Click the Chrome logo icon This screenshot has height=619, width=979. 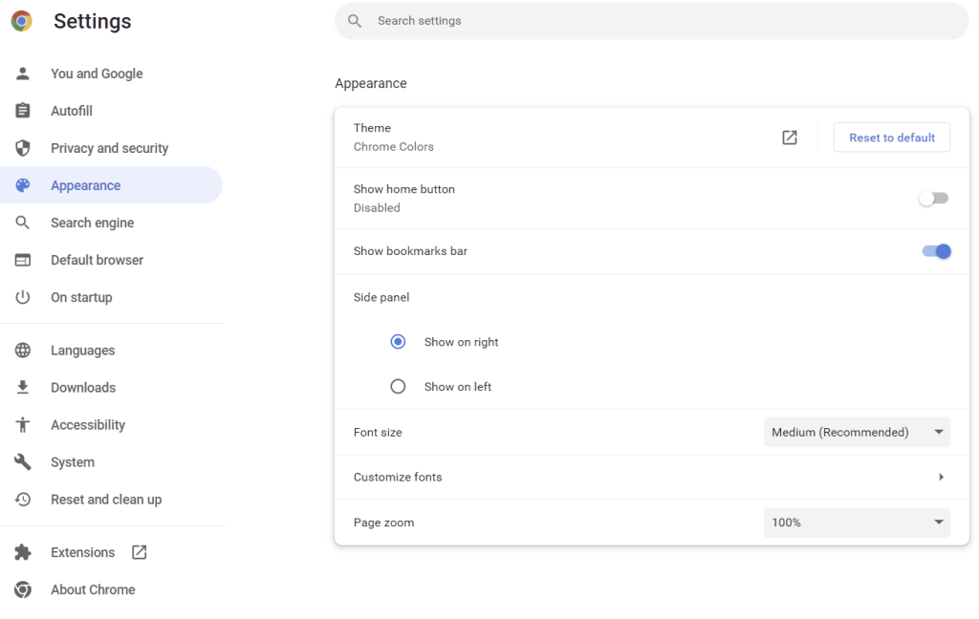pos(22,21)
